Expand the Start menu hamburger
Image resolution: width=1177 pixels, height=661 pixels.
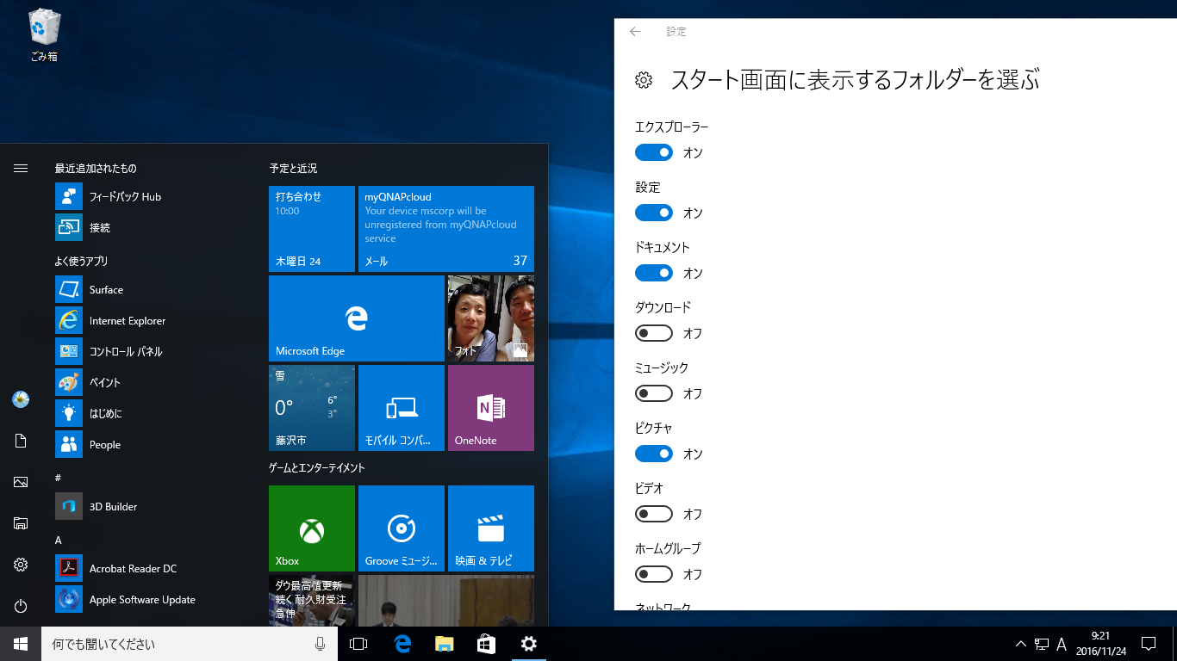click(21, 169)
